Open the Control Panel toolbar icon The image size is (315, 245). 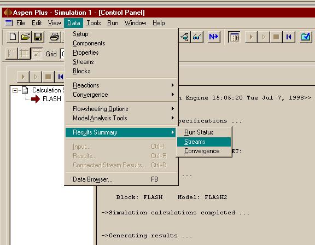(234, 37)
